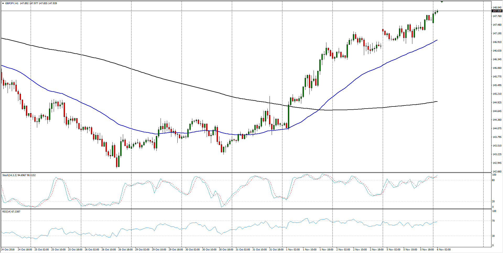The height and width of the screenshot is (253, 503).
Task: Click the 142.660 price scale label
Action: tap(497, 172)
